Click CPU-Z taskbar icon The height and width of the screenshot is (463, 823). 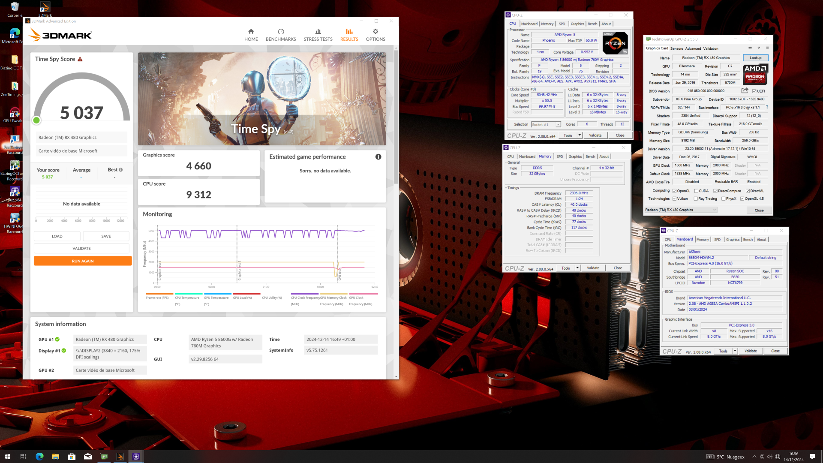(x=136, y=457)
